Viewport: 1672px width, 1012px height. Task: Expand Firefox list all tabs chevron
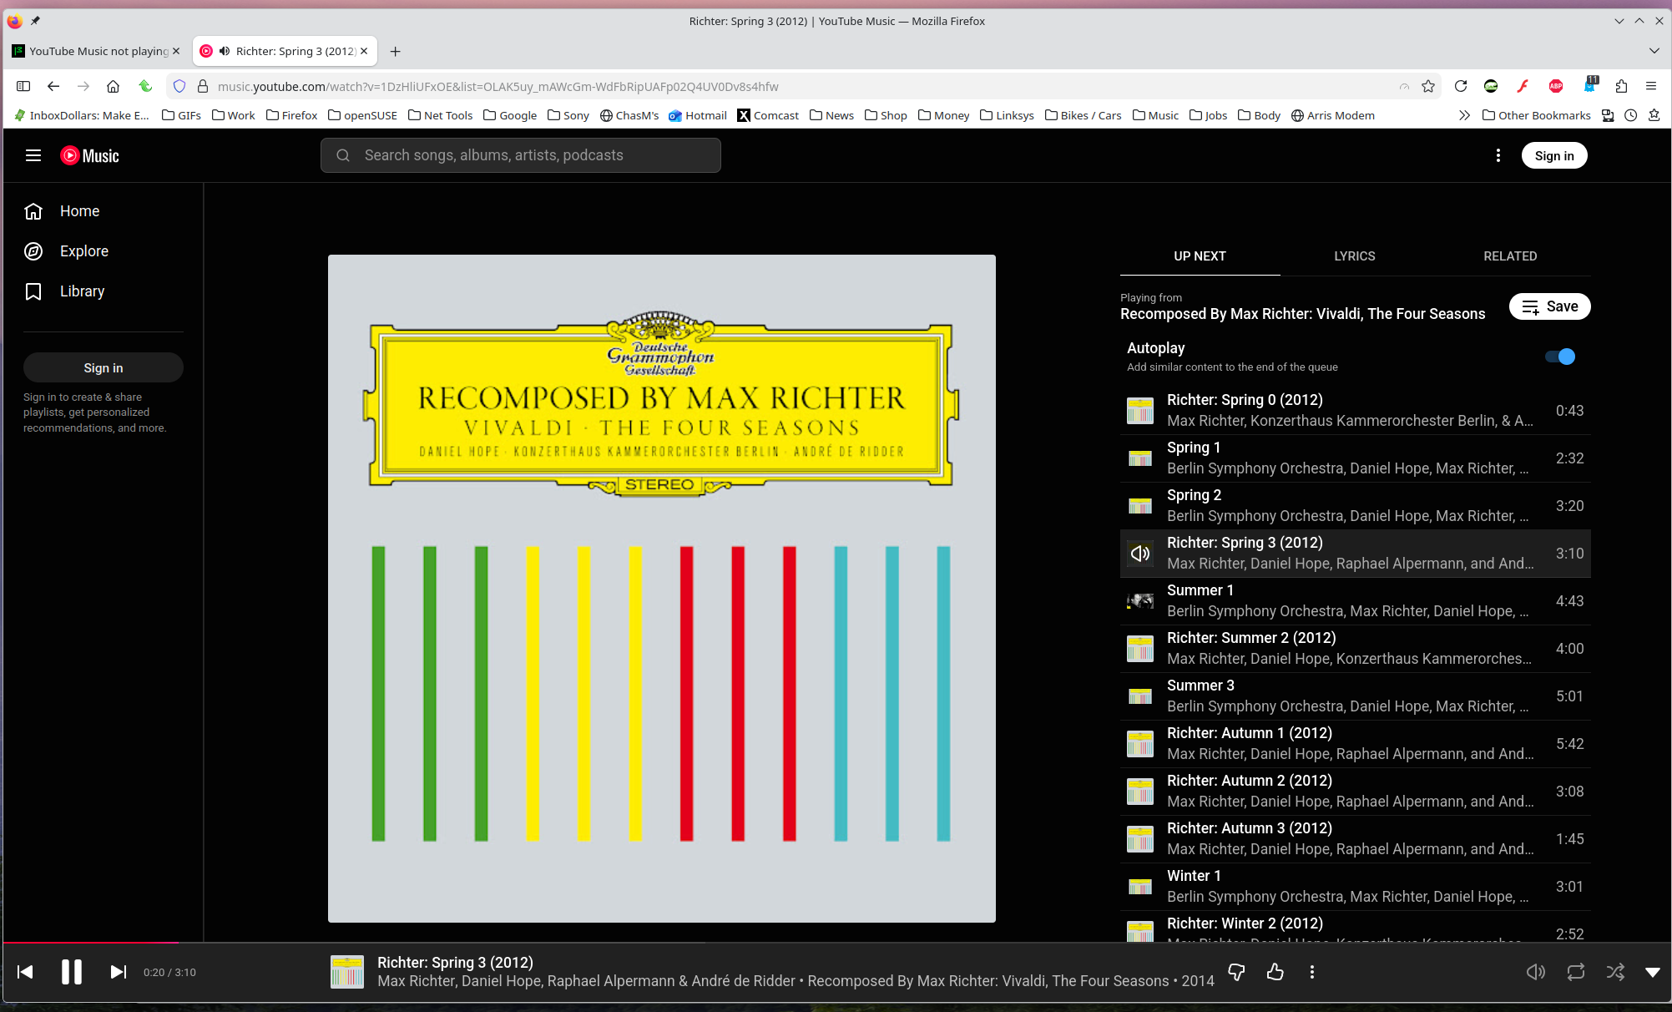pyautogui.click(x=1654, y=51)
